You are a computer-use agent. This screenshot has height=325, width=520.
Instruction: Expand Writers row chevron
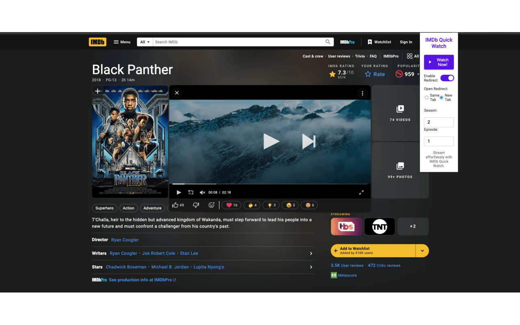click(311, 253)
